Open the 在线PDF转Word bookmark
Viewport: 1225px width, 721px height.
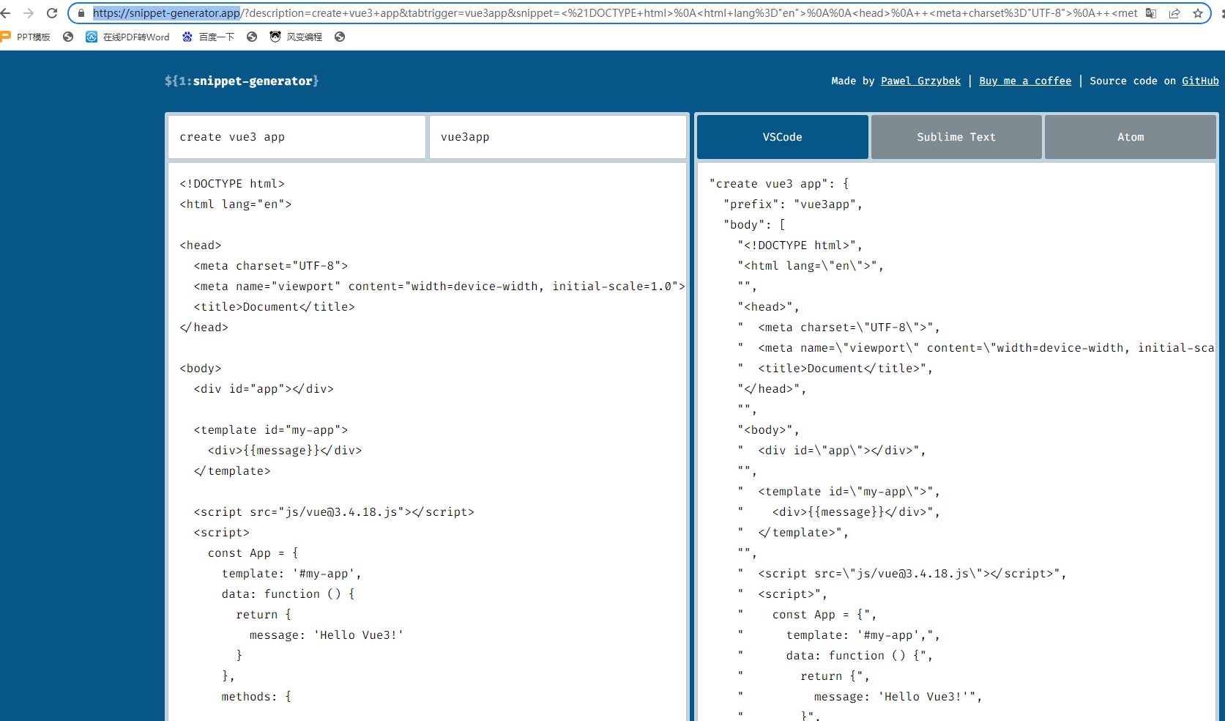click(127, 37)
